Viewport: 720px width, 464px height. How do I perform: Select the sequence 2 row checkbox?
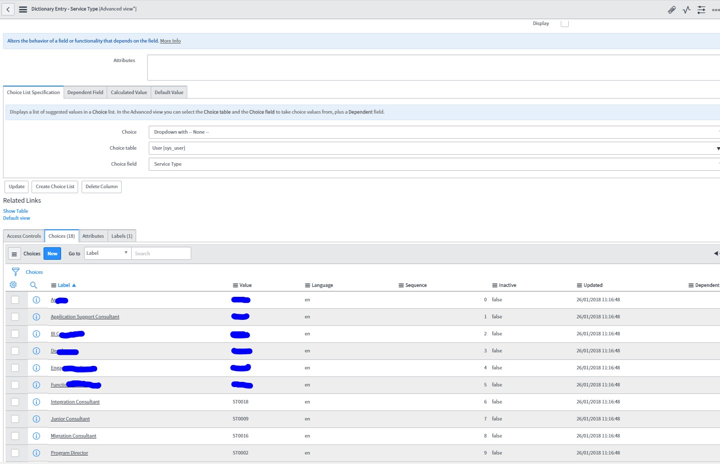pyautogui.click(x=15, y=334)
